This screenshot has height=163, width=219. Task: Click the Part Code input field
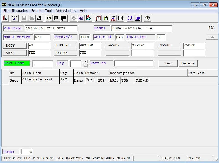[x=43, y=63]
